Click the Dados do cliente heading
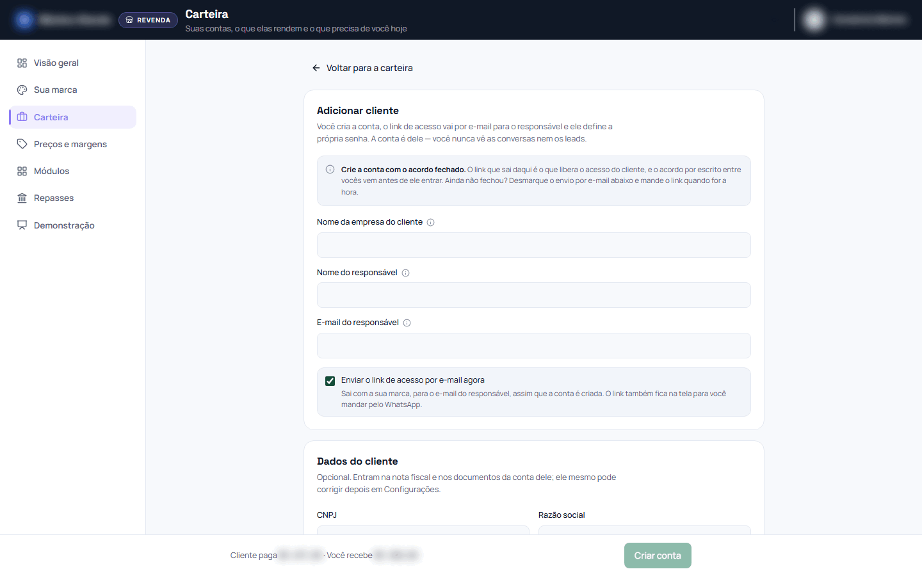922x576 pixels. 357,461
